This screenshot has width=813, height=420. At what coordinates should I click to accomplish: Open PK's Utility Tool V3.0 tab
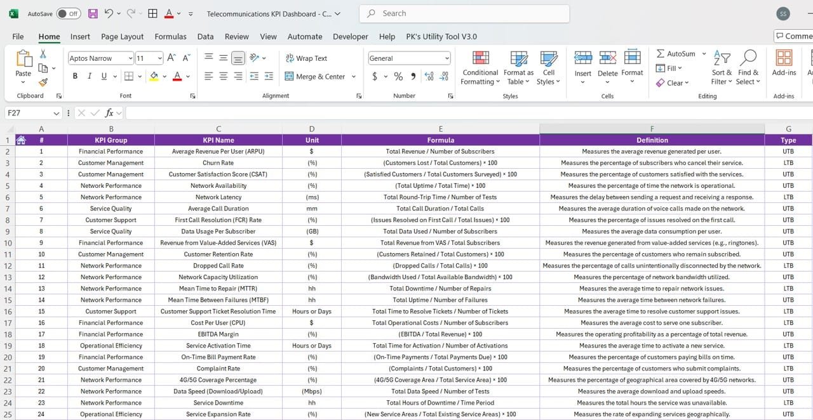[x=441, y=37]
